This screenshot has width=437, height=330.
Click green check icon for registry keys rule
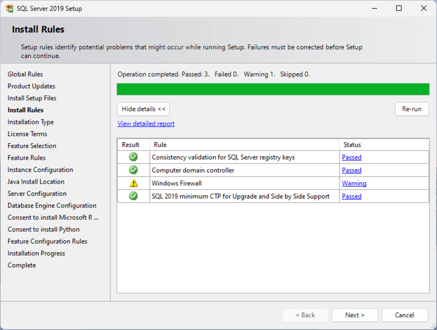pos(133,157)
